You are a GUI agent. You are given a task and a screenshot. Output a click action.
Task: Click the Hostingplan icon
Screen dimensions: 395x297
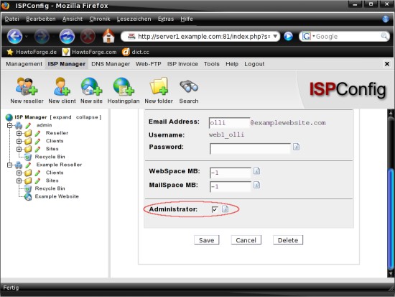click(x=124, y=86)
